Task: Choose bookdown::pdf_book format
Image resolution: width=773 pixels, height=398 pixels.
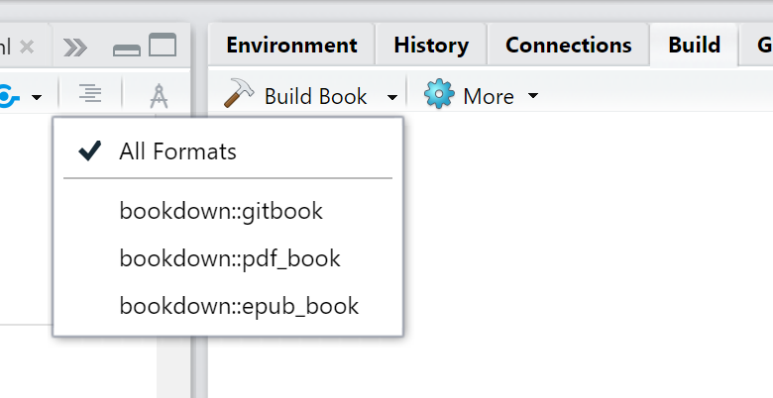Action: tap(230, 258)
